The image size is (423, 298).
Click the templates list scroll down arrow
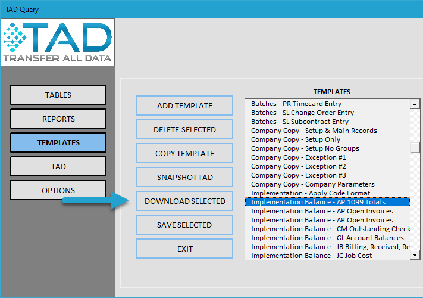click(415, 254)
